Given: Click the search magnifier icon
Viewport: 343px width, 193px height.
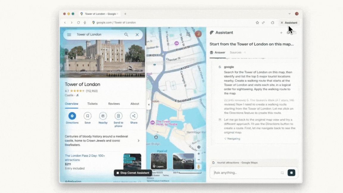Looking at the screenshot, I should [126, 35].
